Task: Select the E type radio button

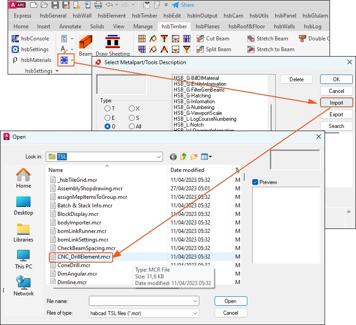Action: click(107, 118)
